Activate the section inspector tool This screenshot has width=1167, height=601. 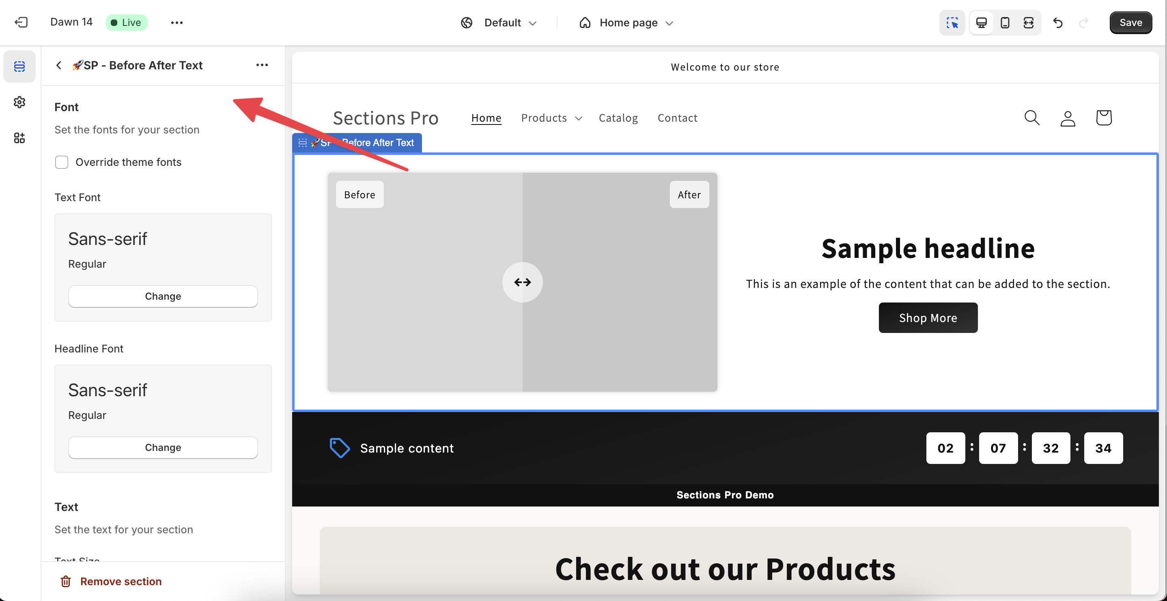(952, 22)
